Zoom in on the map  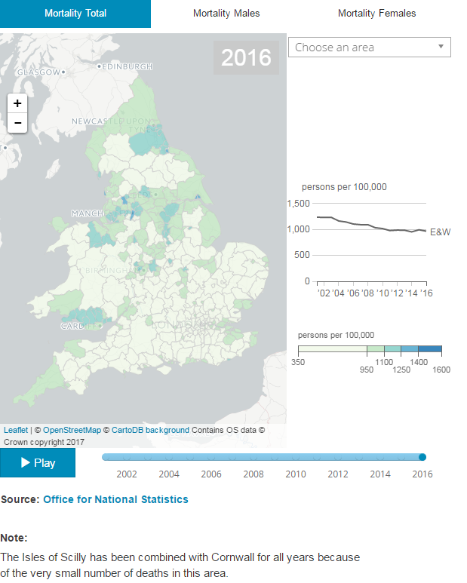click(17, 103)
